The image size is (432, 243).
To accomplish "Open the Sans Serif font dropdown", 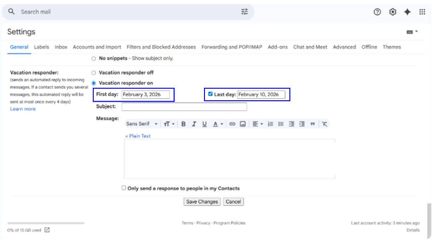I will pyautogui.click(x=142, y=124).
